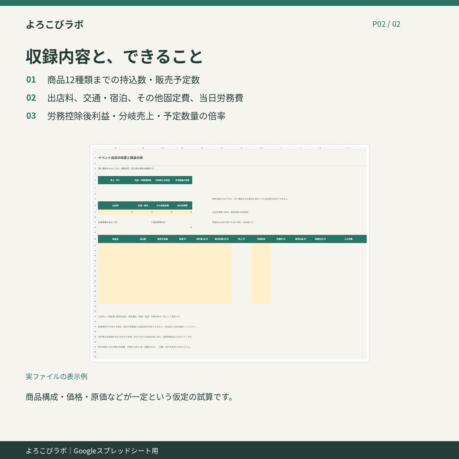Click the 手数料 円 column header
459x459 pixels.
point(281,239)
